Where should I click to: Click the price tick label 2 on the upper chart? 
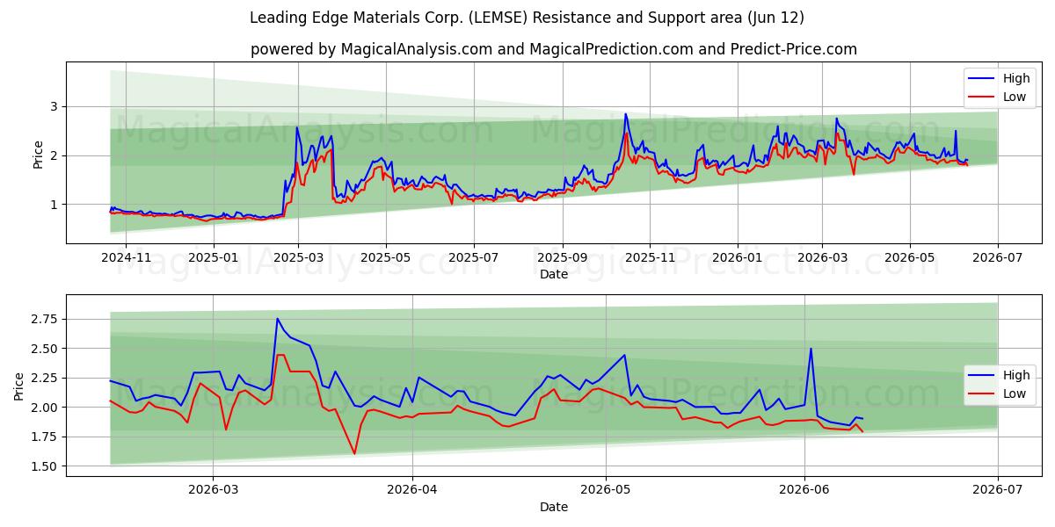point(54,155)
